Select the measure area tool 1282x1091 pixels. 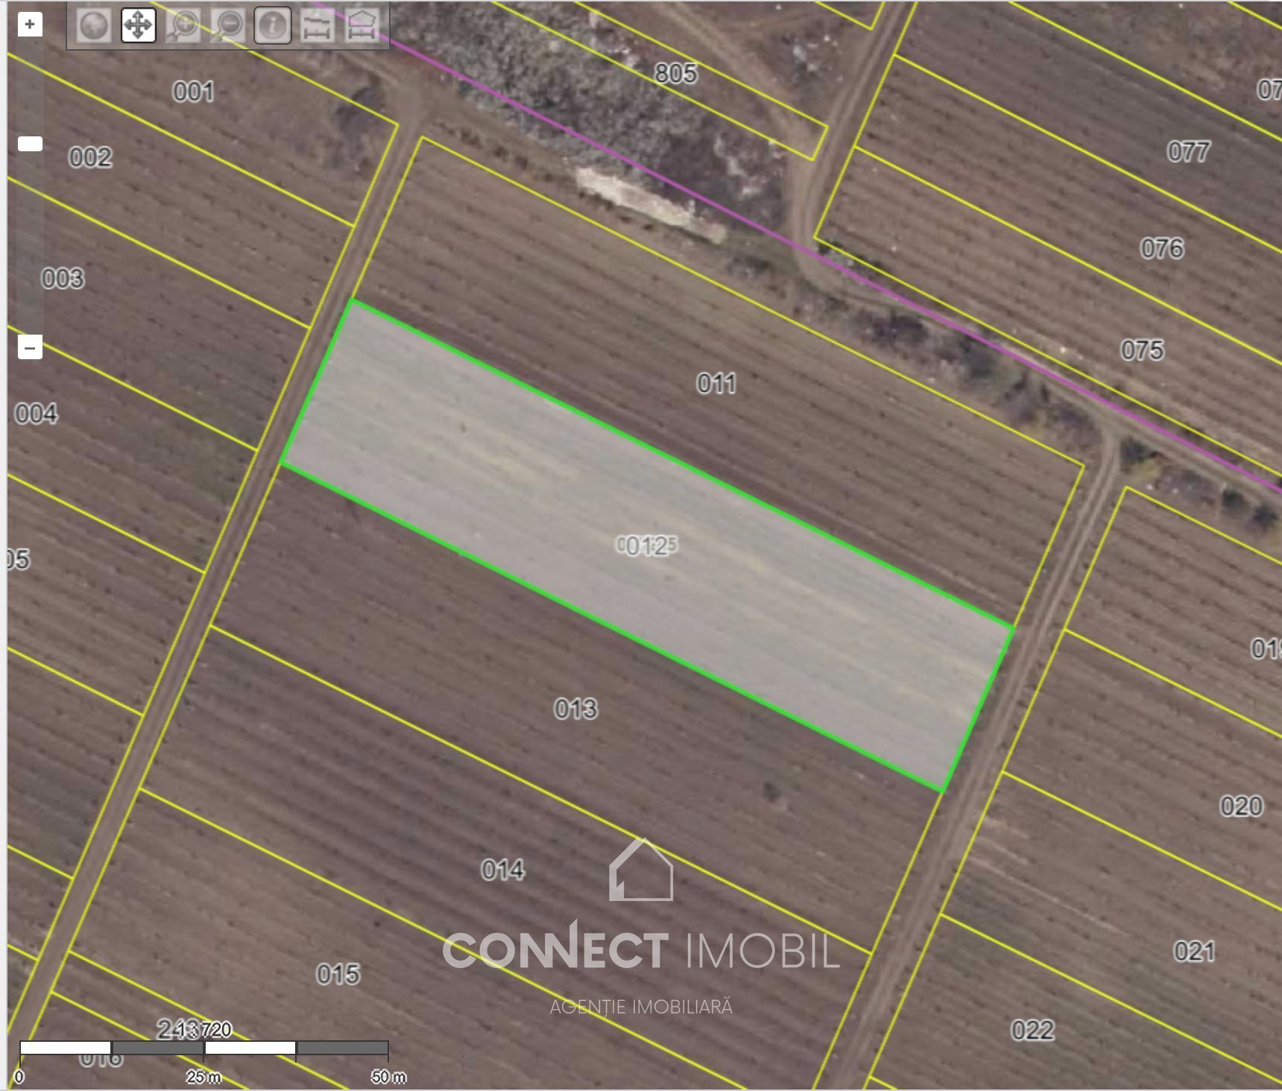pos(361,26)
